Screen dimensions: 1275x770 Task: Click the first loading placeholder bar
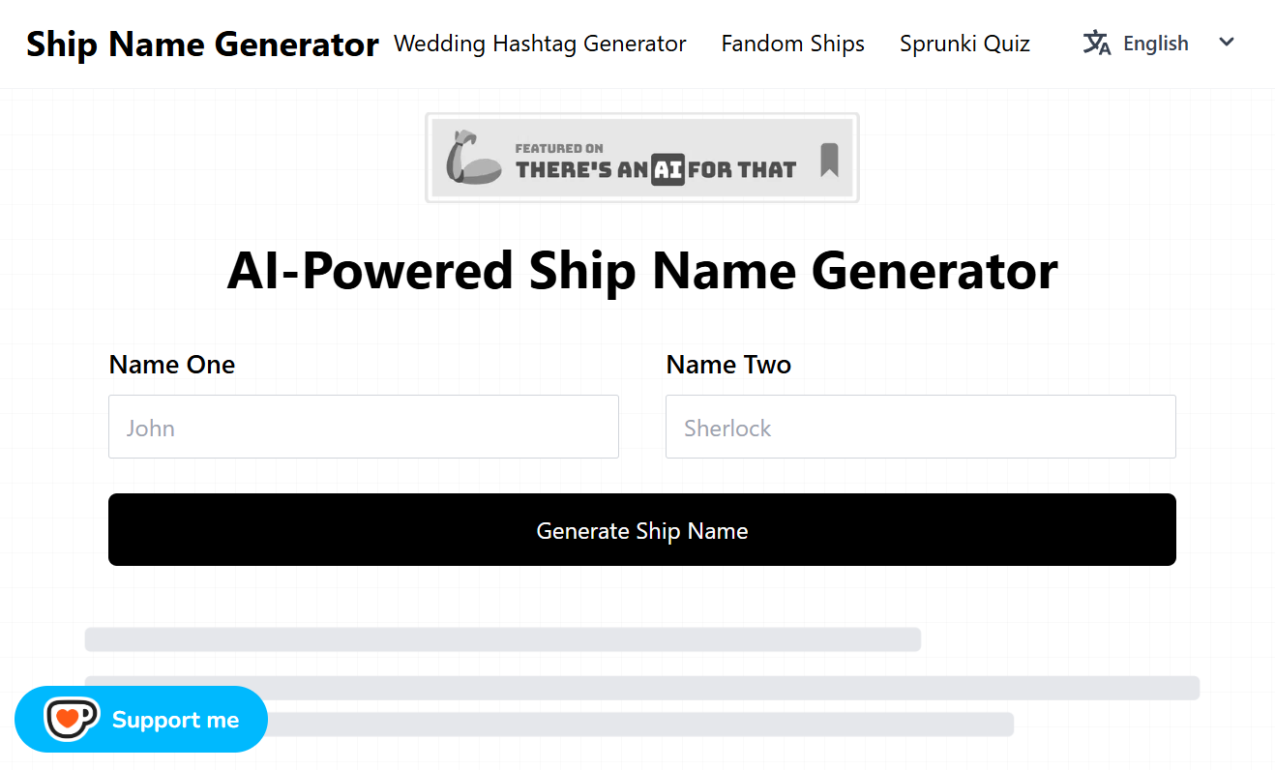(x=502, y=639)
